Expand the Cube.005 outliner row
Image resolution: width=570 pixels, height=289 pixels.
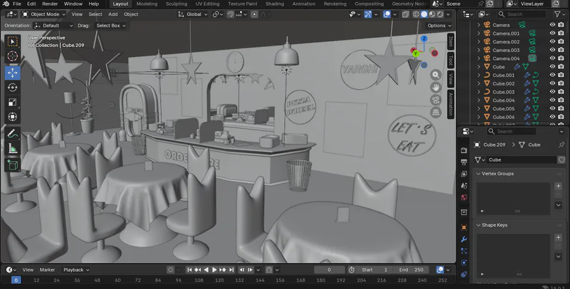click(x=478, y=108)
